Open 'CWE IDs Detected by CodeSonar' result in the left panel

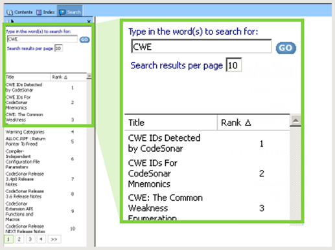point(24,87)
